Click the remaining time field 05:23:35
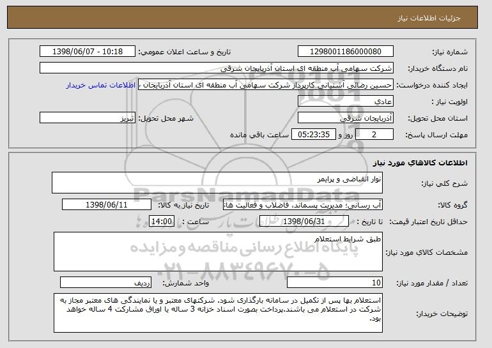Image resolution: width=492 pixels, height=348 pixels. click(x=314, y=135)
